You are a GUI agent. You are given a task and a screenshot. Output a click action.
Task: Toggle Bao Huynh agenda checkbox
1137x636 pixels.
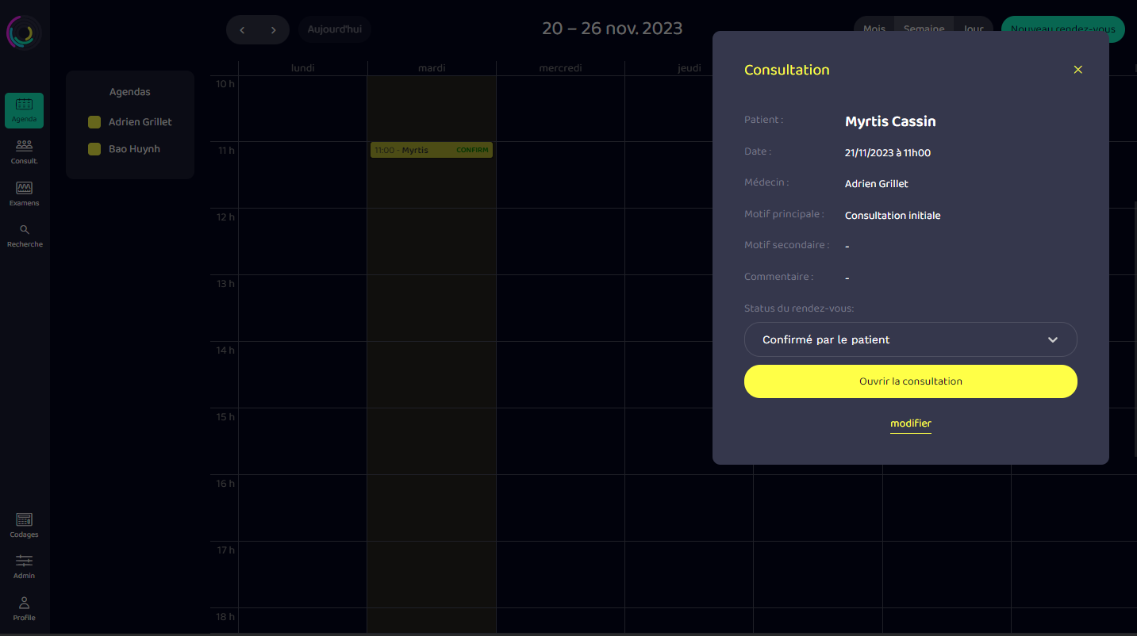94,149
